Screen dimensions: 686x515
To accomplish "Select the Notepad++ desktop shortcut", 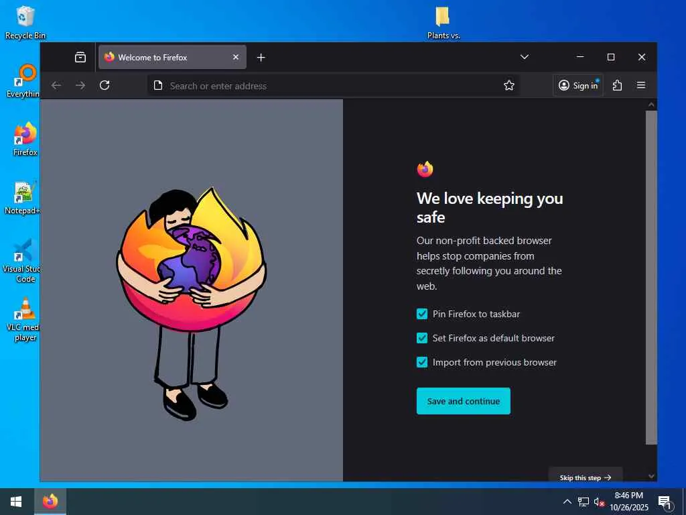I will click(22, 198).
